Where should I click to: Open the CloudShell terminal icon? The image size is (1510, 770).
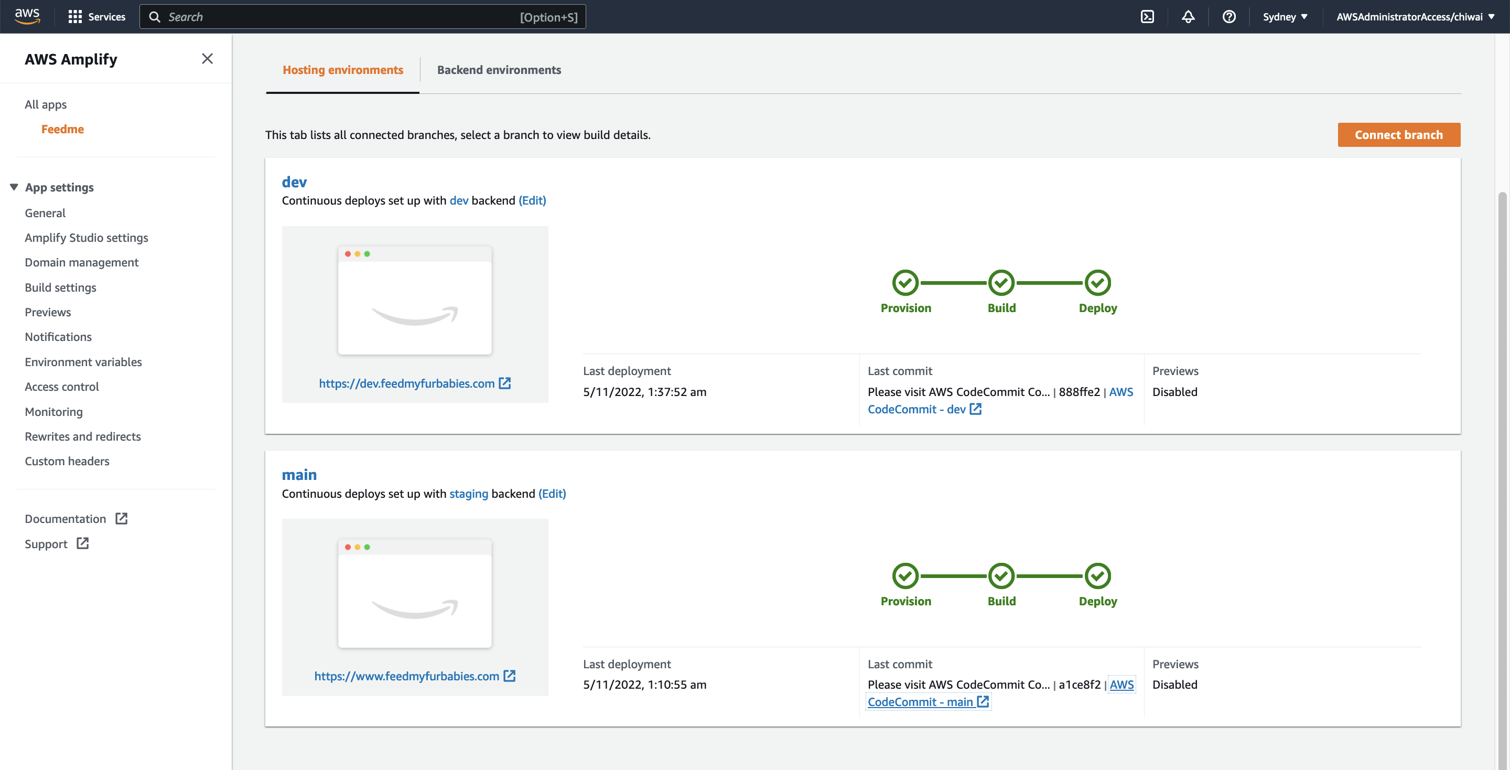pyautogui.click(x=1147, y=17)
